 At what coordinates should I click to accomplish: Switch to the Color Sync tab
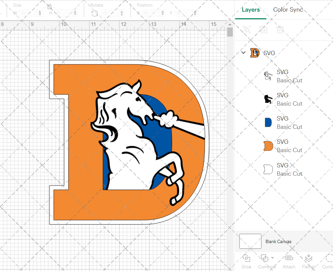[288, 10]
